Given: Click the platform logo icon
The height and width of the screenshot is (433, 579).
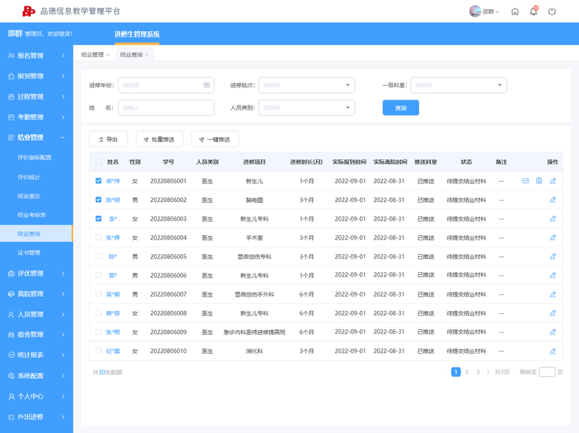Looking at the screenshot, I should [x=28, y=12].
